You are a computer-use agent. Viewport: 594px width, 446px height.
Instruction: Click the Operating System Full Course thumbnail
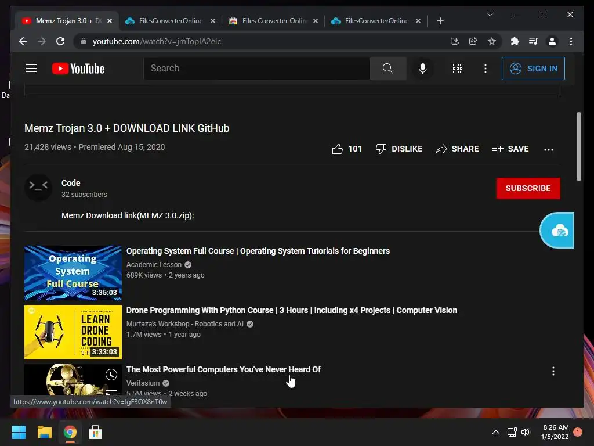pos(73,273)
